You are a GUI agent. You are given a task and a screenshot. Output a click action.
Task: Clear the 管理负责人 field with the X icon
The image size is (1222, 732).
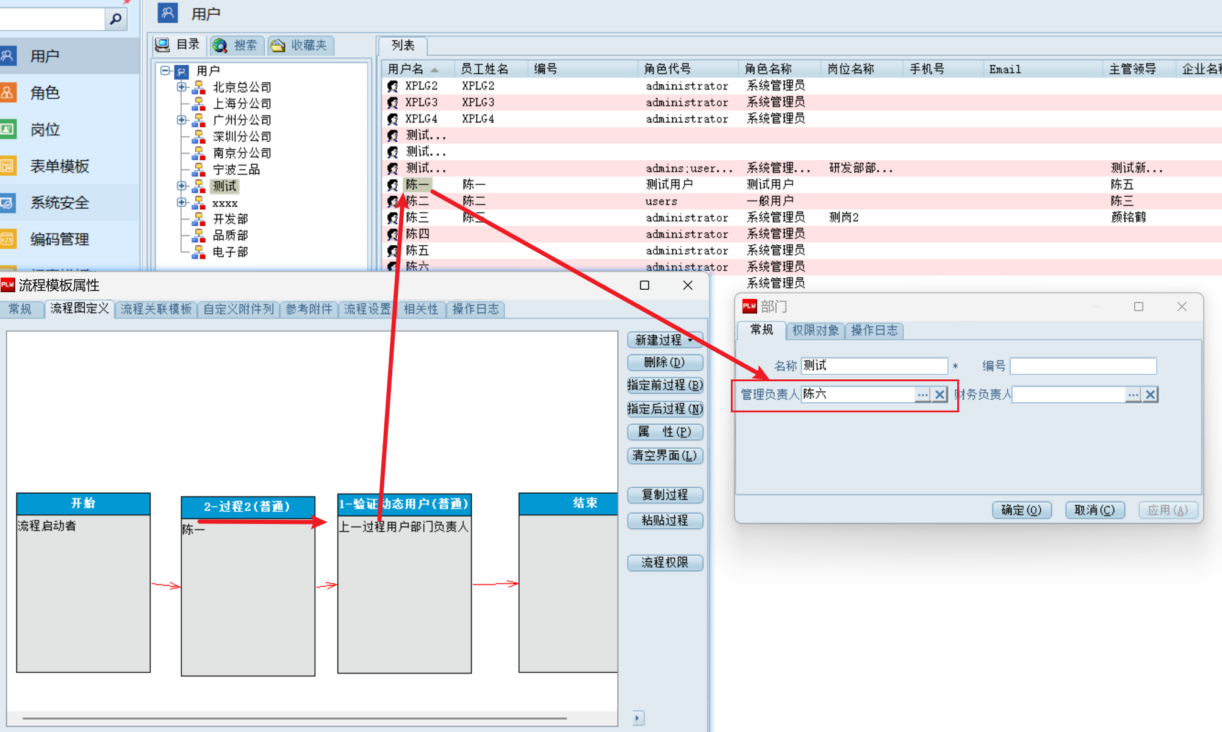940,395
